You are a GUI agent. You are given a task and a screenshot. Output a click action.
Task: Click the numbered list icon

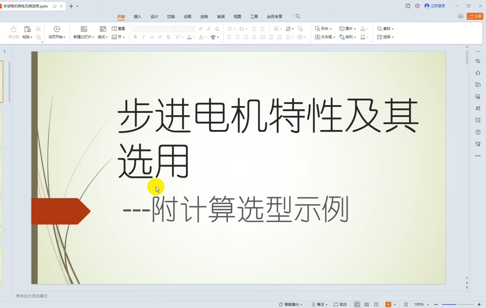click(x=242, y=29)
